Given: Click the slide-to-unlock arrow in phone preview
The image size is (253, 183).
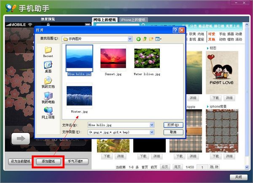Looking at the screenshot, I should pyautogui.click(x=21, y=138).
